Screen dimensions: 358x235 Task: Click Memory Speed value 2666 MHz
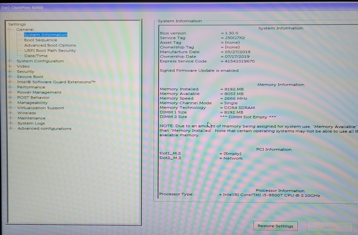tap(236, 98)
